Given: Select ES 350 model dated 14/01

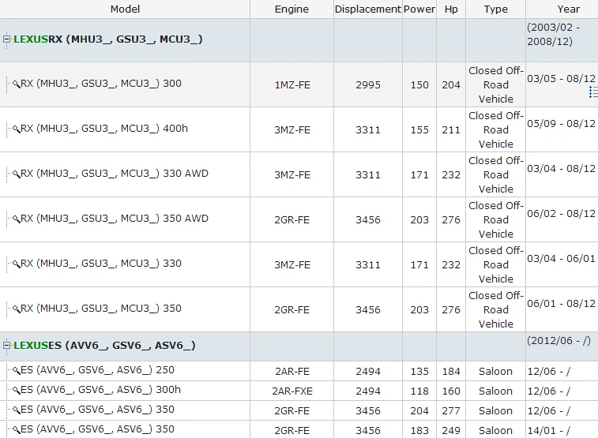Looking at the screenshot, I should 97,429.
